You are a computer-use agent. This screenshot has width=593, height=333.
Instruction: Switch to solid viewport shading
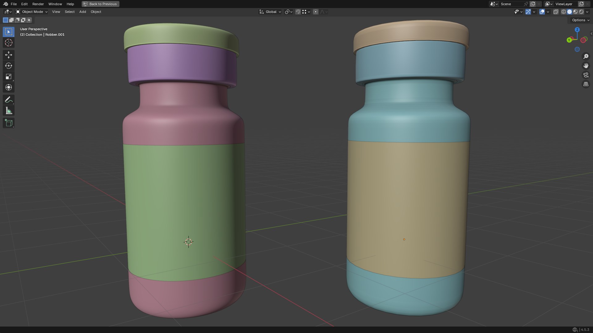point(570,12)
